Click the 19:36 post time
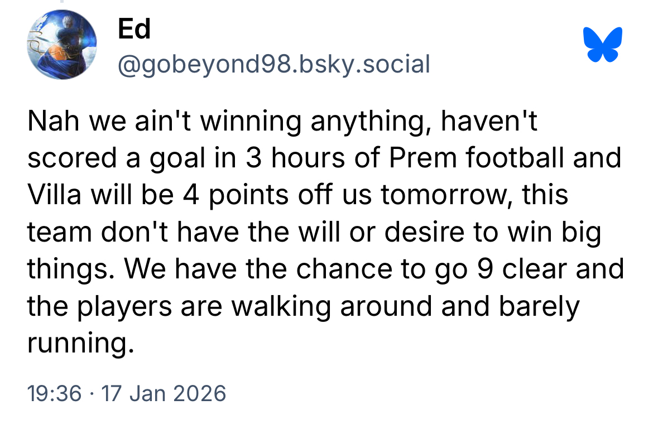653x424 pixels. 54,393
